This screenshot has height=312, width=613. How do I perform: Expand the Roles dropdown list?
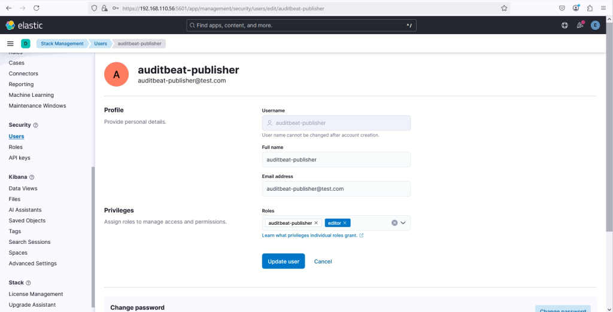[x=403, y=223]
